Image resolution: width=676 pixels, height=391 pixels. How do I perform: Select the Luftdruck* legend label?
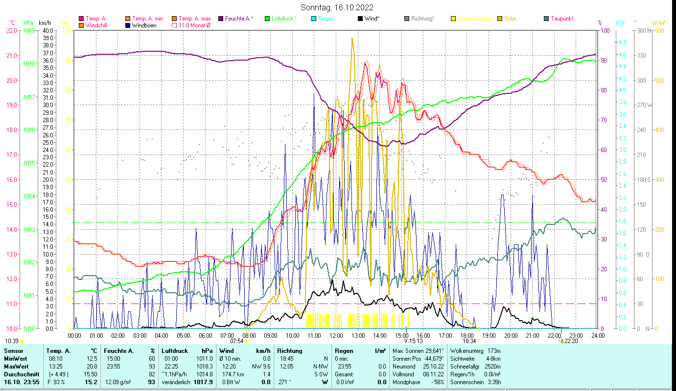[284, 19]
